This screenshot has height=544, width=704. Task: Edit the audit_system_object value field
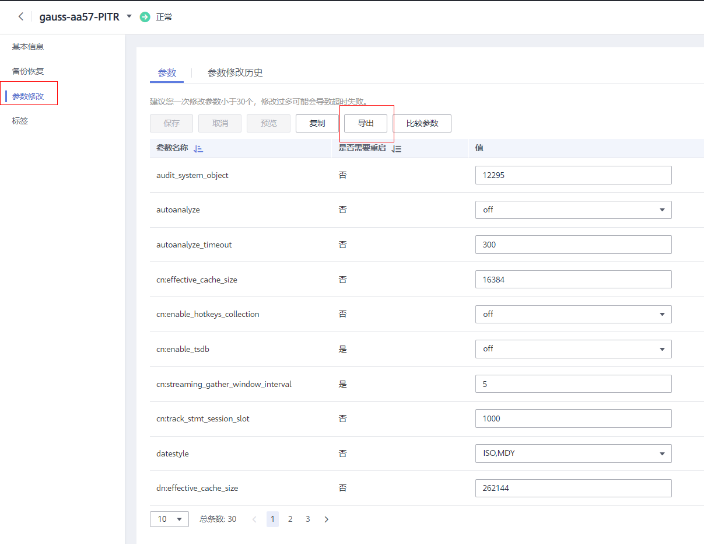point(573,175)
